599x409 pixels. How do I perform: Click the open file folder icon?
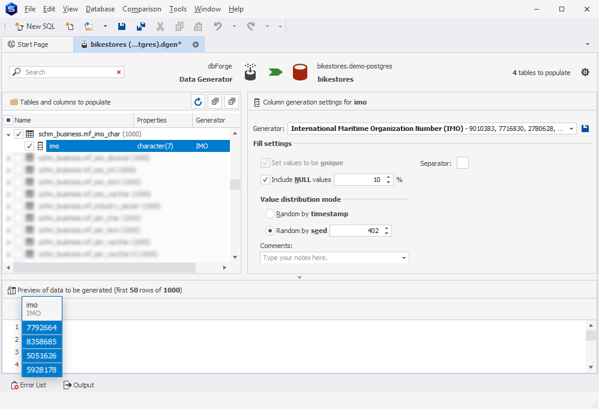[x=89, y=26]
